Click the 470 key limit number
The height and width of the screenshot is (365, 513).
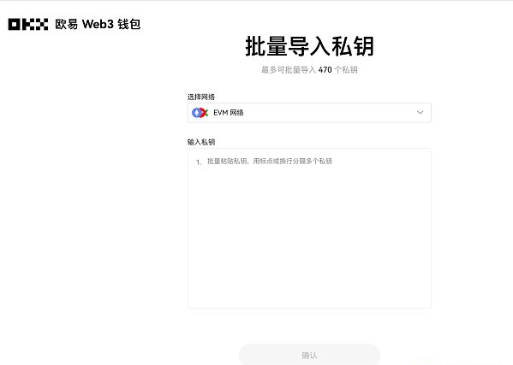(x=325, y=70)
